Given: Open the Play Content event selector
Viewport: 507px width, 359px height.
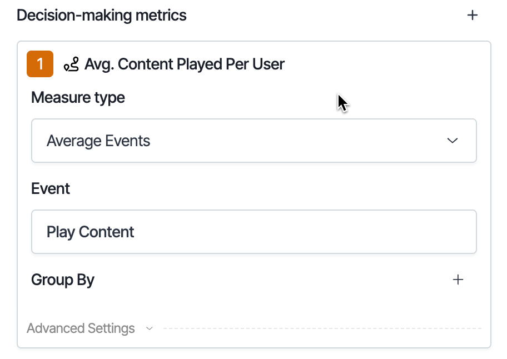Looking at the screenshot, I should (254, 232).
